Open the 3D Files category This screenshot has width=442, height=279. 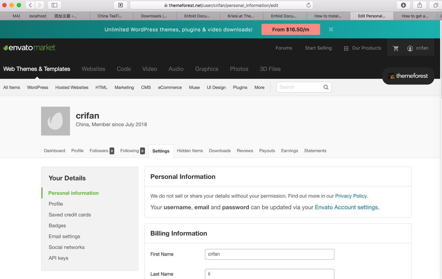click(x=270, y=69)
